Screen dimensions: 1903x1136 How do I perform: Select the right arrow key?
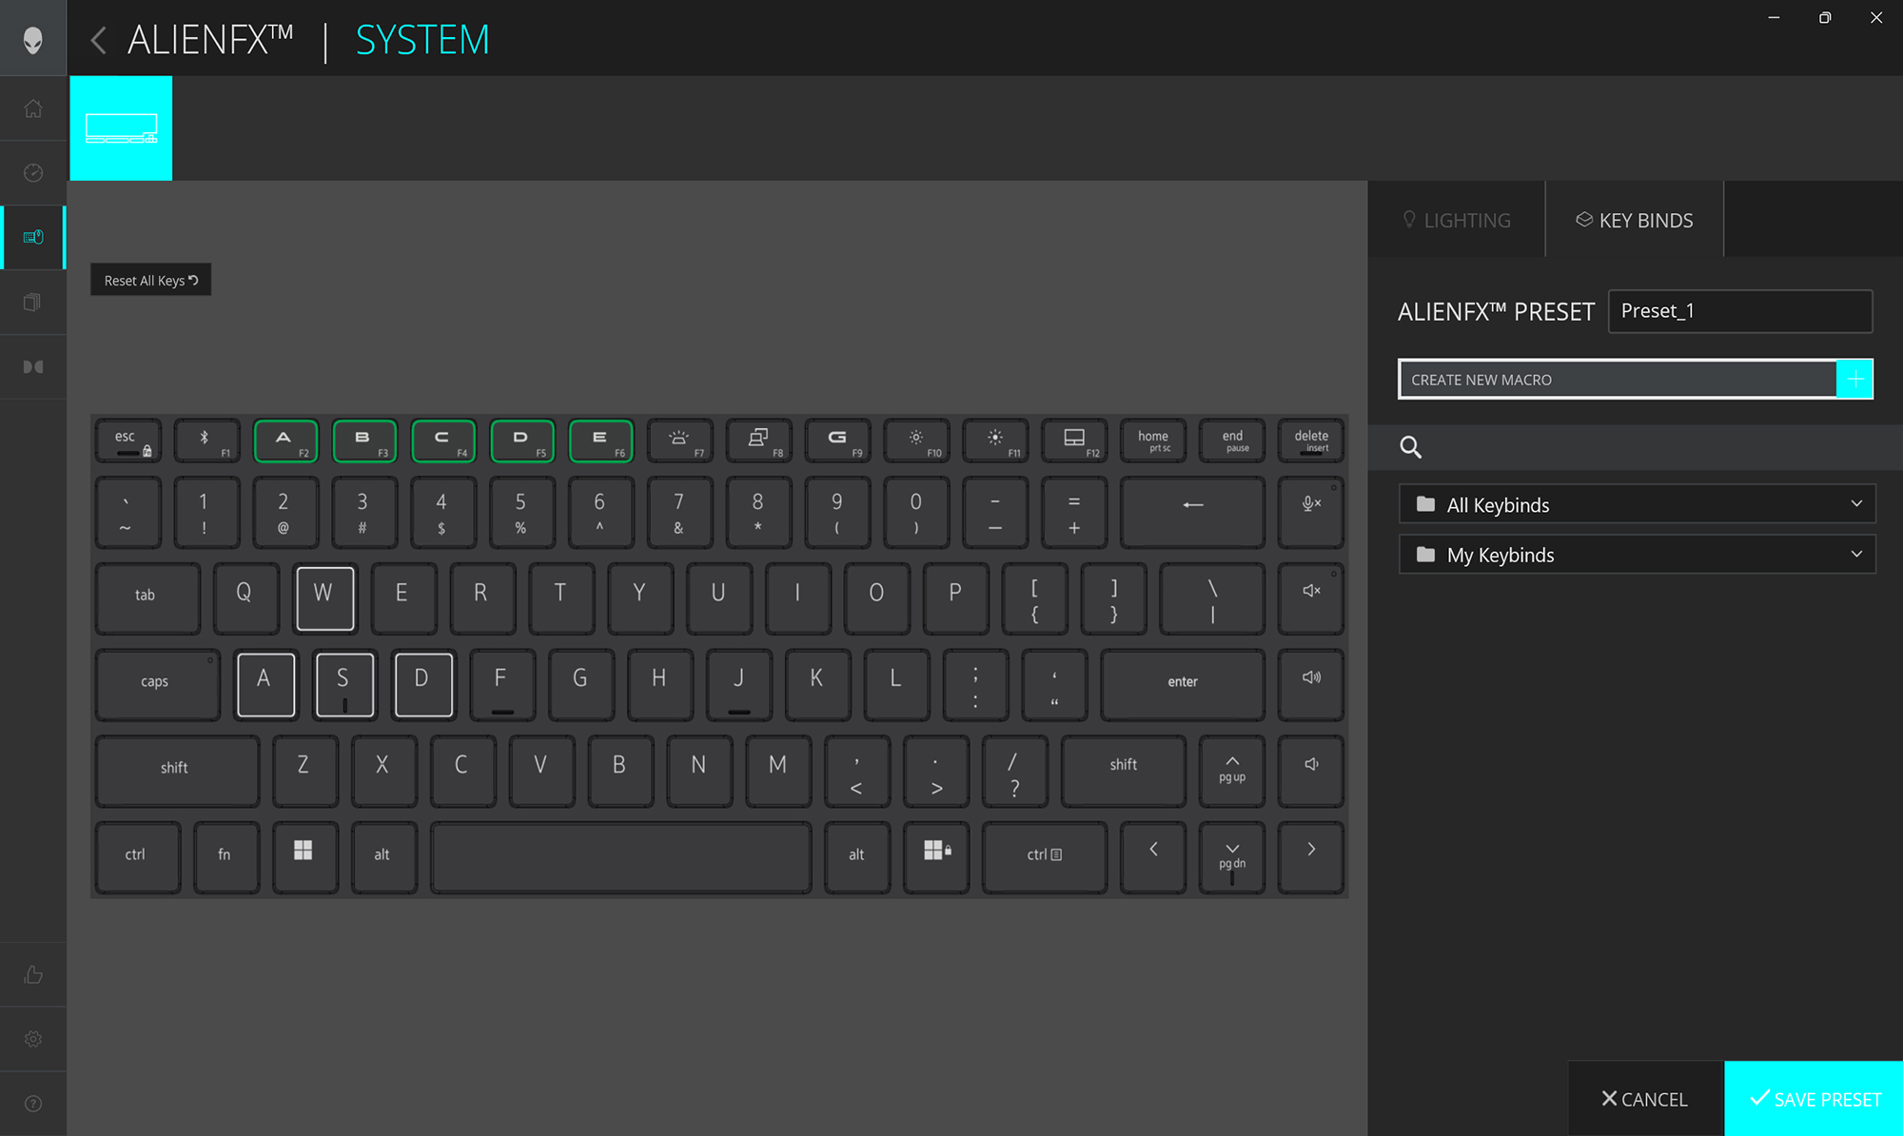(x=1312, y=858)
